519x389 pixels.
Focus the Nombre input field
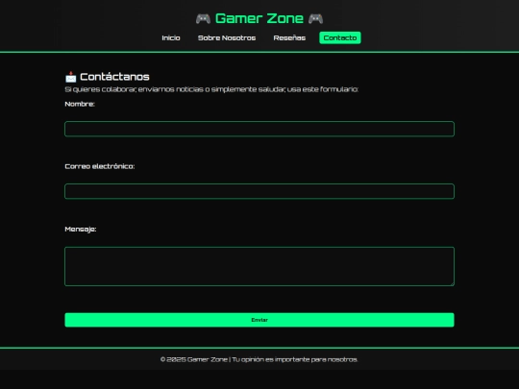click(x=259, y=129)
